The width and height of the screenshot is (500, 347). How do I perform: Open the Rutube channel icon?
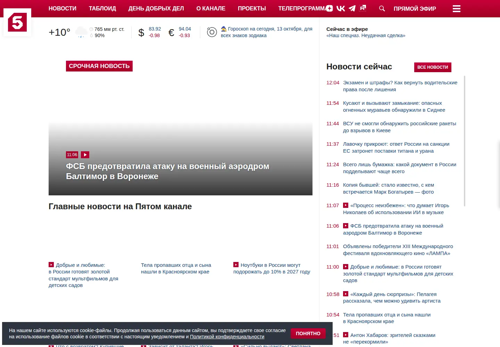pyautogui.click(x=363, y=8)
